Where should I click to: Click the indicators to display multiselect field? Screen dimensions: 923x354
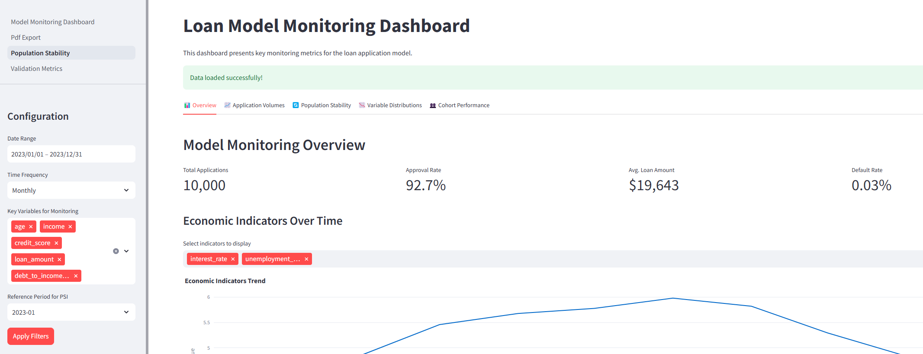(553, 259)
